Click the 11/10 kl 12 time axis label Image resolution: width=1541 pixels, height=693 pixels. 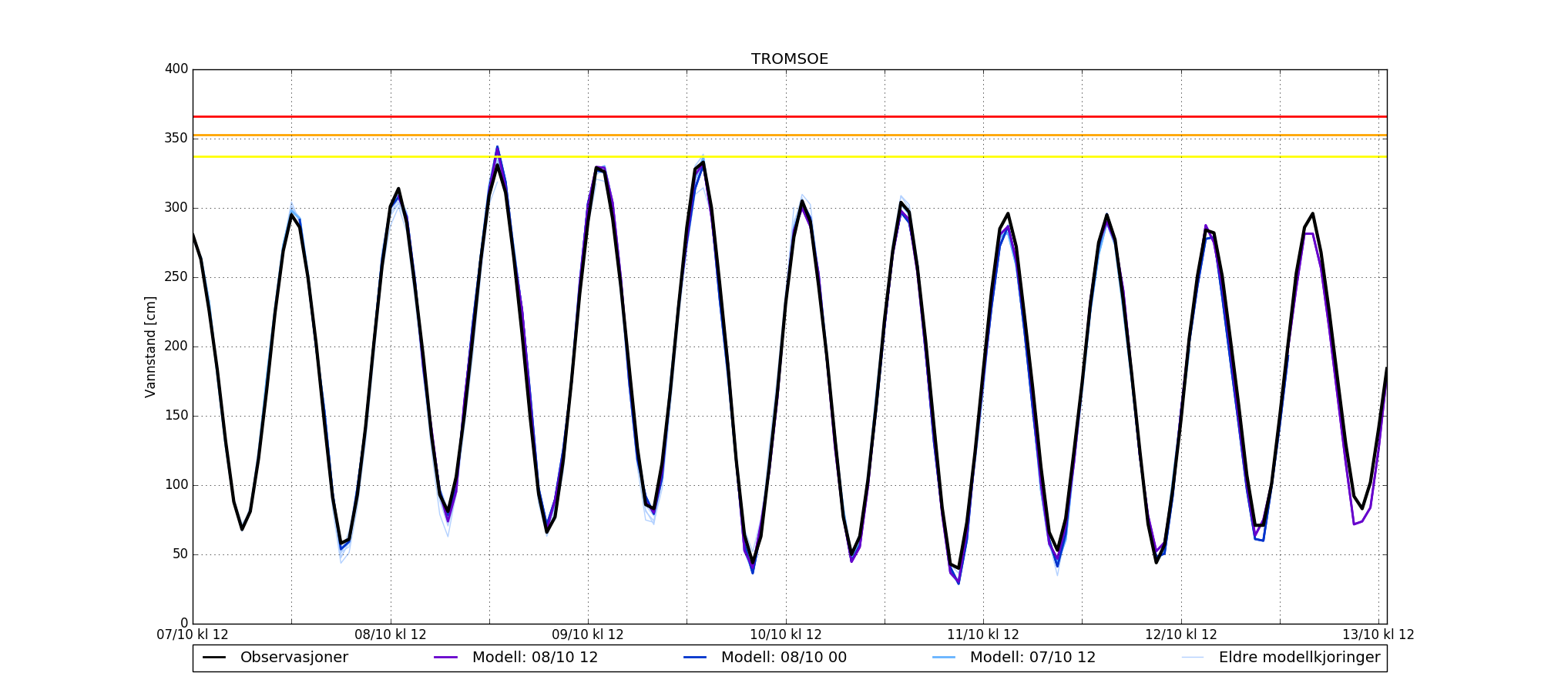(x=983, y=635)
